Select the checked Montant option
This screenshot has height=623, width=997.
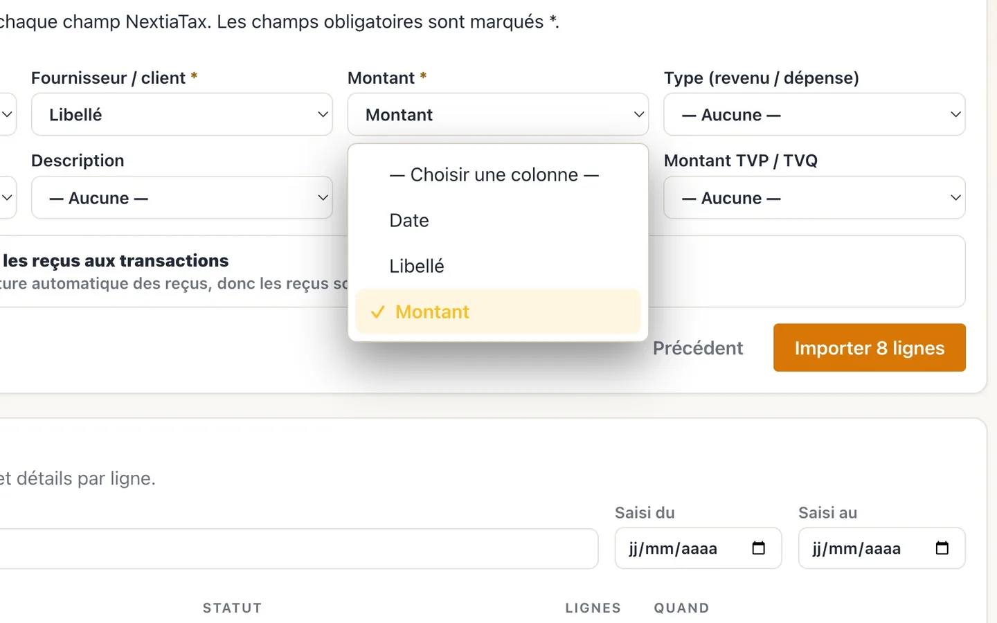[498, 311]
